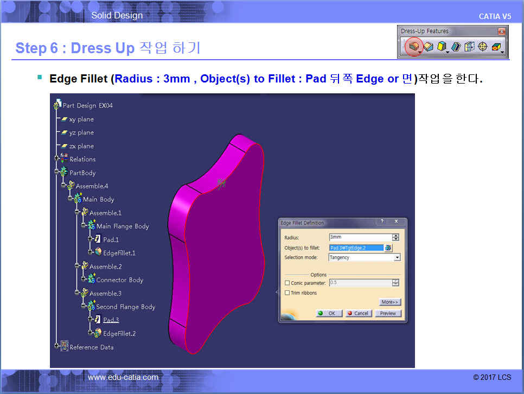Select the Draft Angle tool

pos(442,47)
